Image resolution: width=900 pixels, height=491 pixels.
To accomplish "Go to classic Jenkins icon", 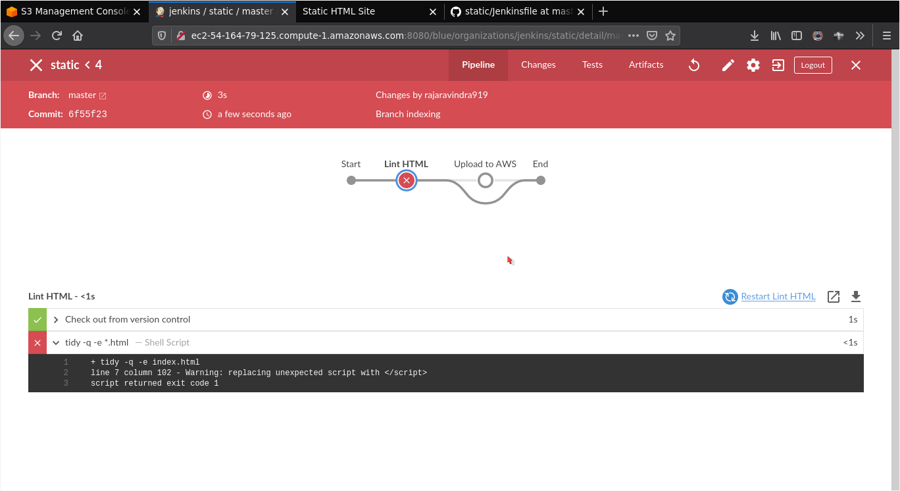I will tap(778, 65).
